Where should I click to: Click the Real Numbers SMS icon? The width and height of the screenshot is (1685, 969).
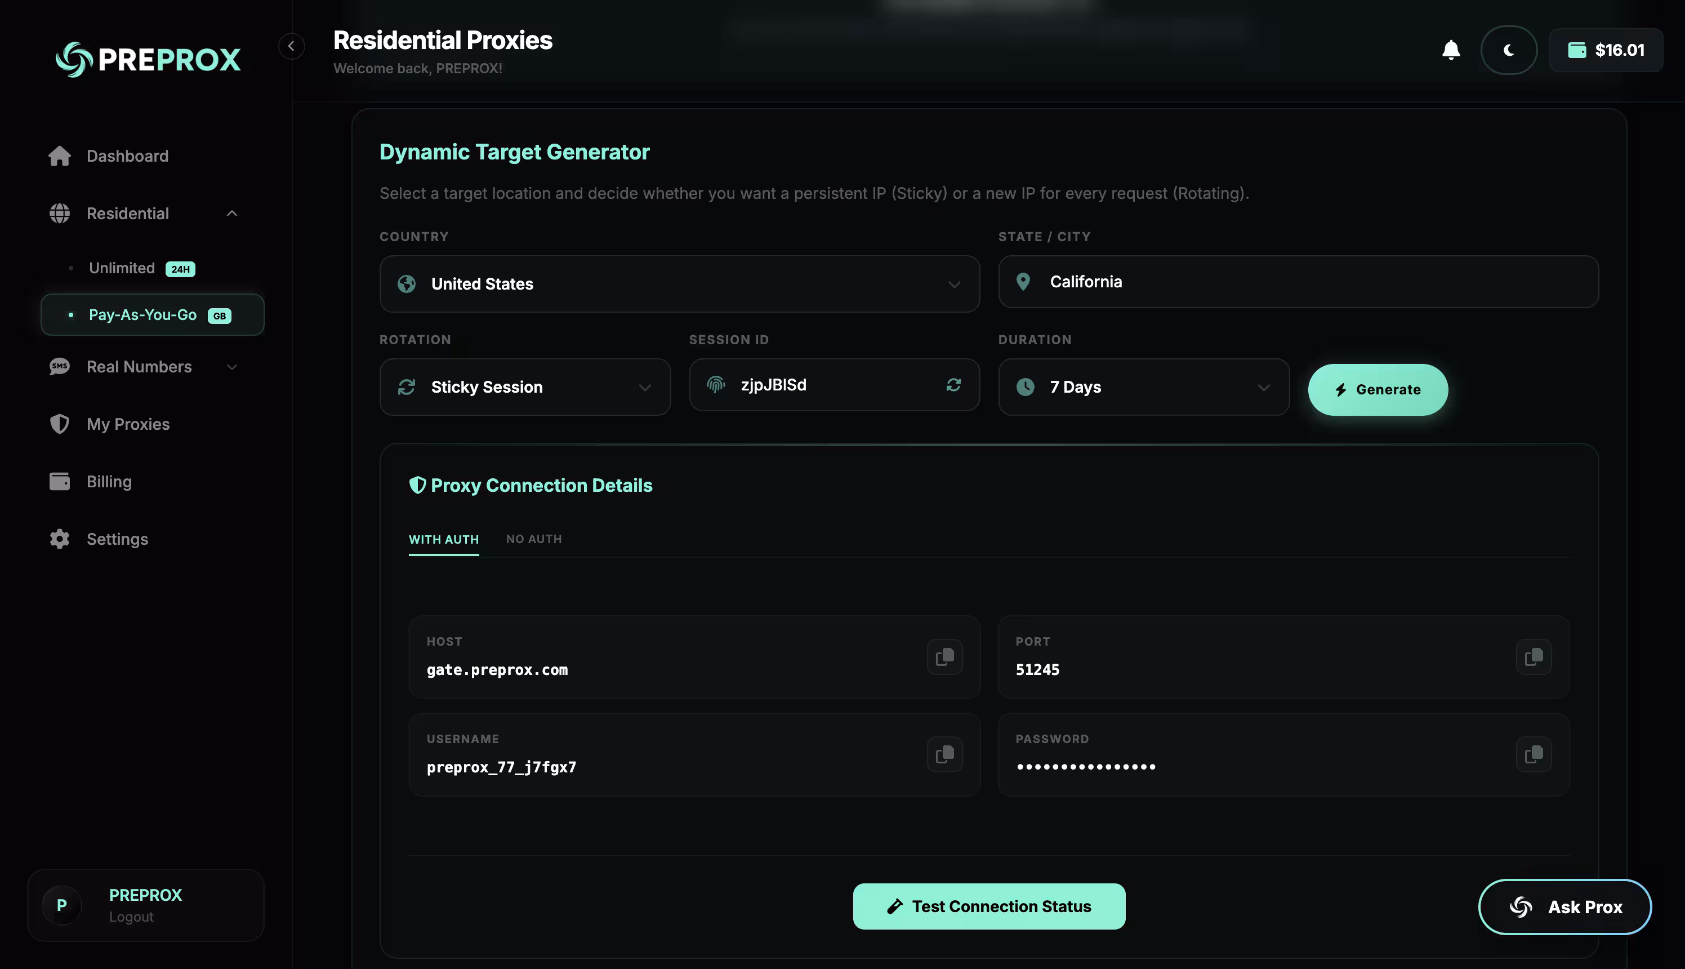coord(60,367)
